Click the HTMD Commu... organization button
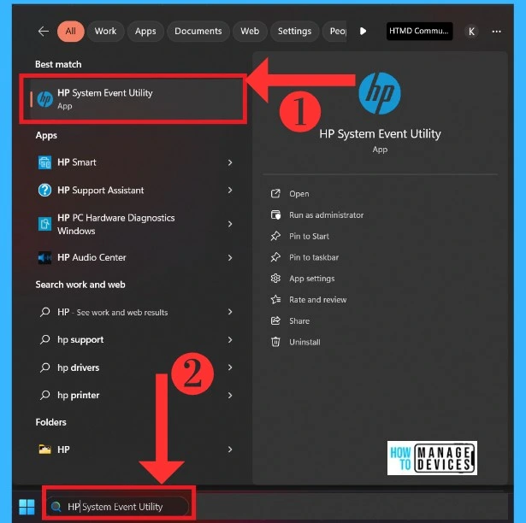The image size is (526, 523). (419, 31)
